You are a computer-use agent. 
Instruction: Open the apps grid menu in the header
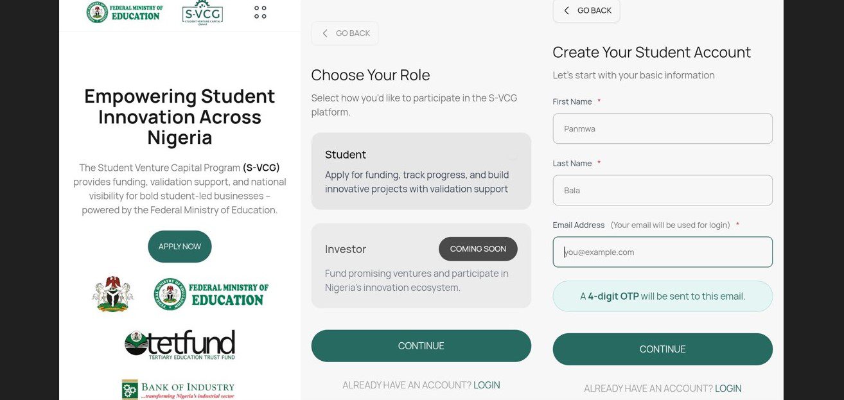click(259, 11)
